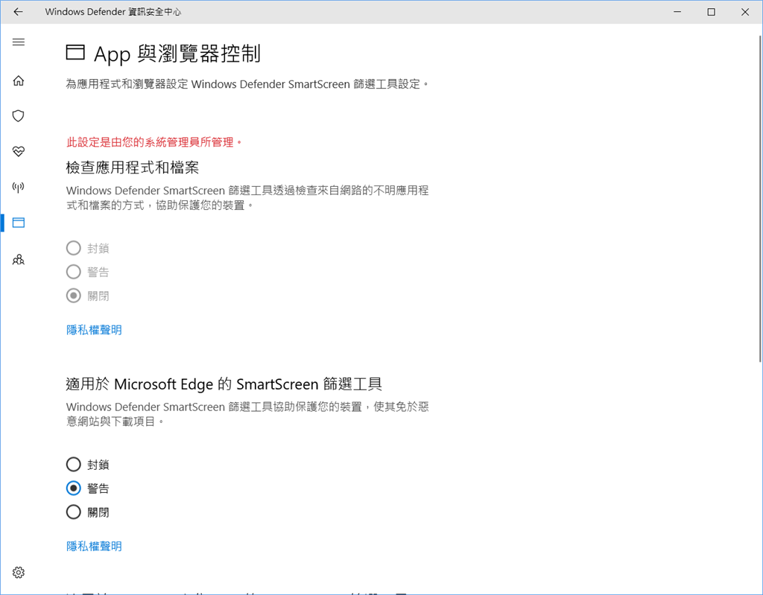The width and height of the screenshot is (763, 595).
Task: Click the Windows Defender 資訊安全中心 window title
Action: point(113,12)
